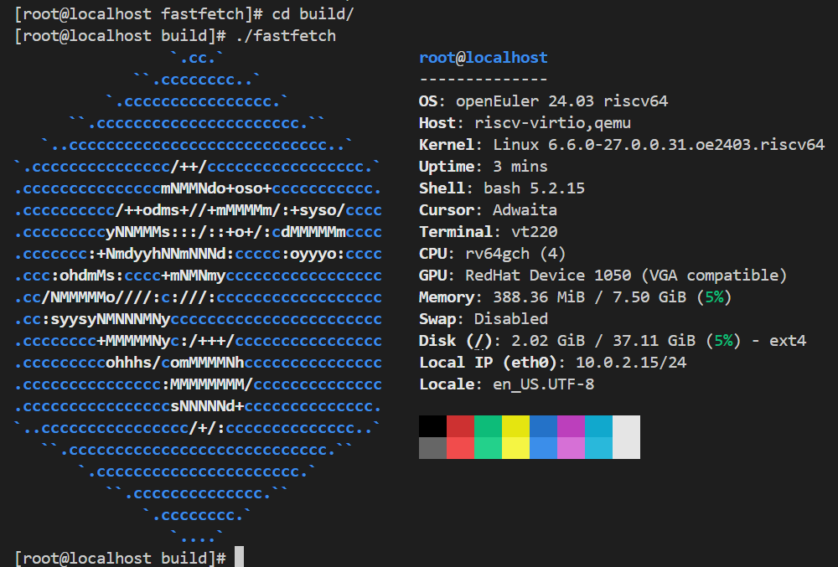Screen dimensions: 838x567
Task: Click the Host riscv-virtio,qemu value
Action: tap(552, 123)
